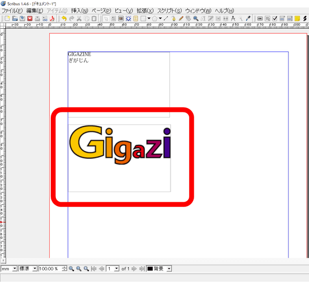Open the mm unit dropdown
Image resolution: width=309 pixels, height=282 pixels.
tap(9, 269)
